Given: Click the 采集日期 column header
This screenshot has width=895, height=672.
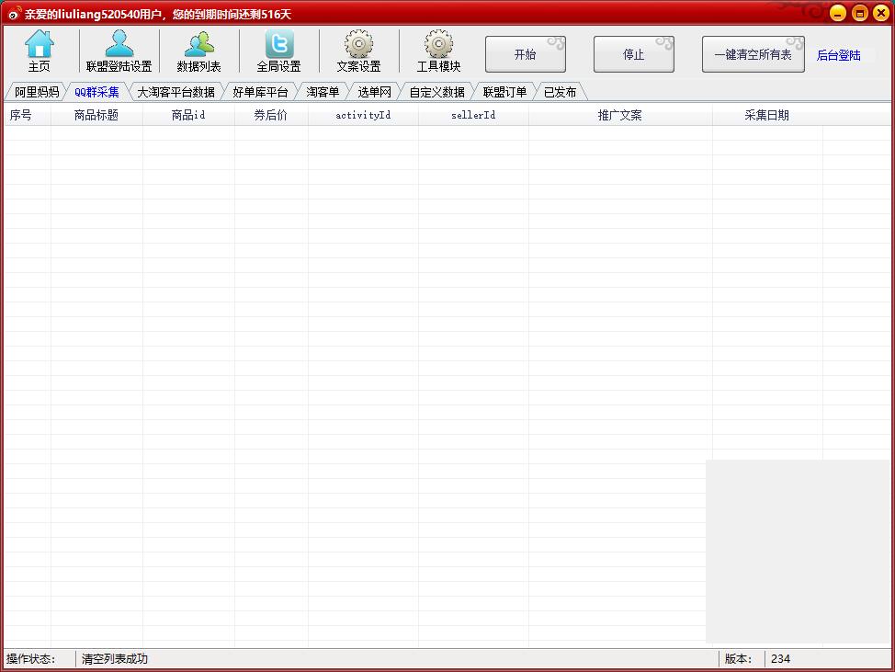Looking at the screenshot, I should (x=766, y=116).
